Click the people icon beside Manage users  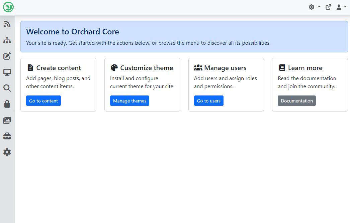(198, 67)
